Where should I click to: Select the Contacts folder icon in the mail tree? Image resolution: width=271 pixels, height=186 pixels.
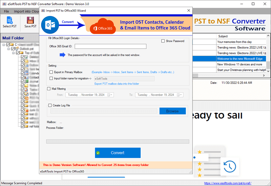point(26,77)
